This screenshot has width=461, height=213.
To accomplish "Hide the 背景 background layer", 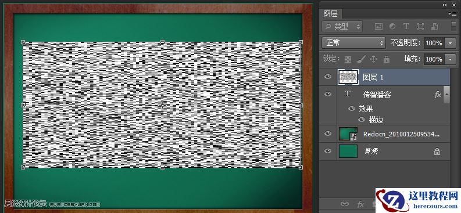I will coord(327,151).
